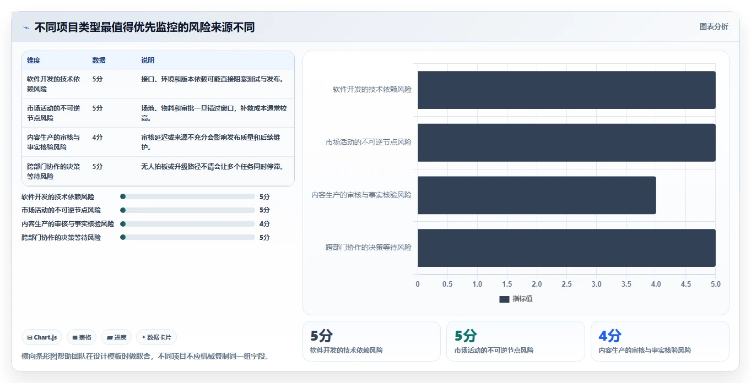The height and width of the screenshot is (383, 751).
Task: Click the chart bar for 软件开发的技术依赖风险
Action: (566, 90)
